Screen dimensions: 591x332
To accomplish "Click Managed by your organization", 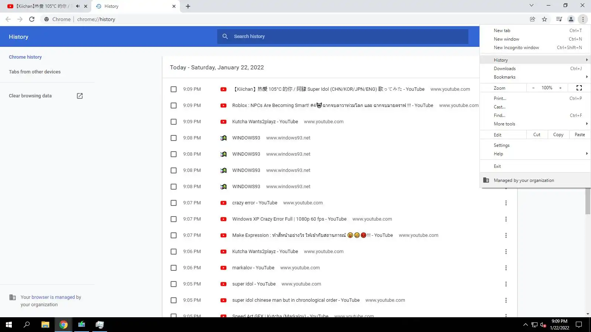I will 535,180.
